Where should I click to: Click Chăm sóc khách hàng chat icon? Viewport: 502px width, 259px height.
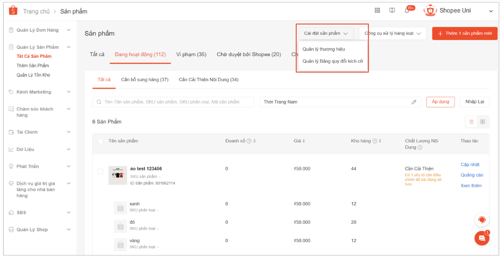[11, 109]
